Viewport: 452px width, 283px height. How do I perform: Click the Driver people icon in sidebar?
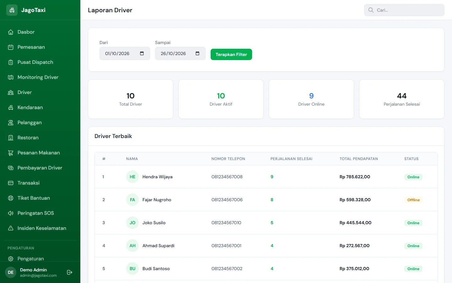pos(11,92)
